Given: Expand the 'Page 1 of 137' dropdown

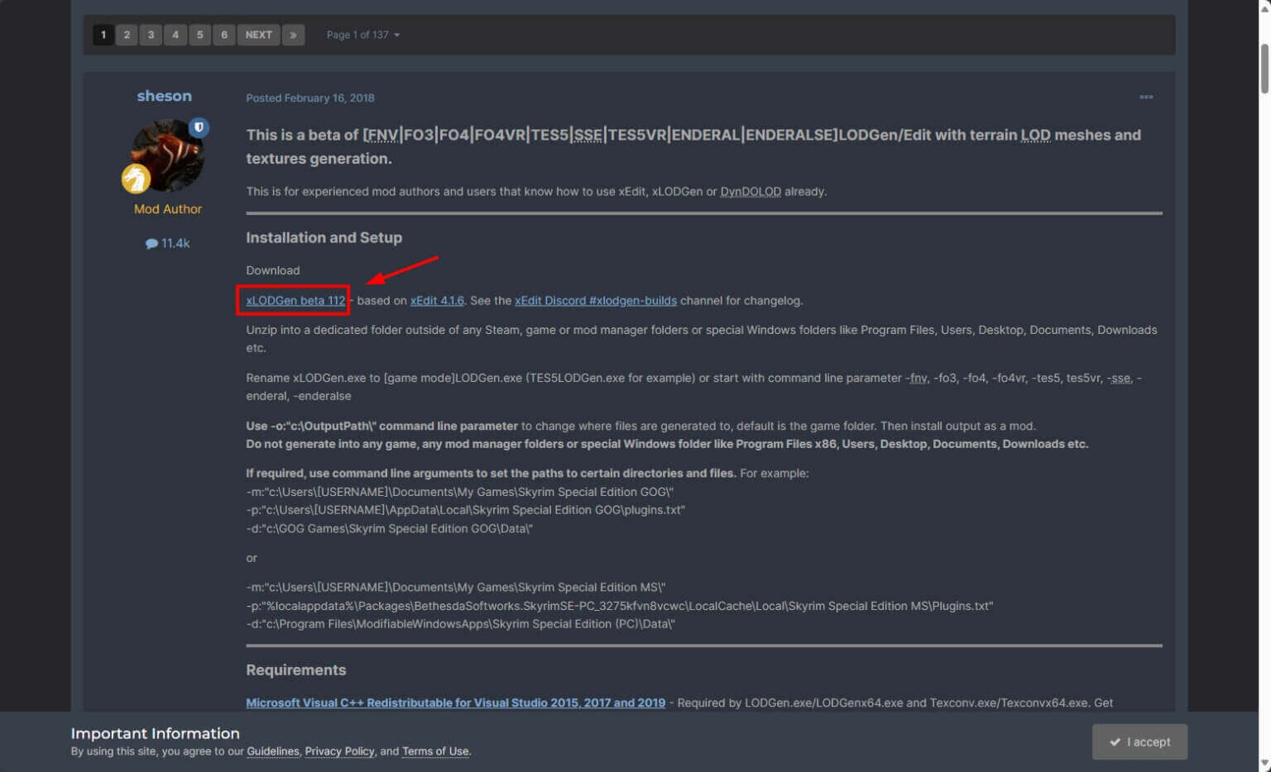Looking at the screenshot, I should (x=362, y=35).
